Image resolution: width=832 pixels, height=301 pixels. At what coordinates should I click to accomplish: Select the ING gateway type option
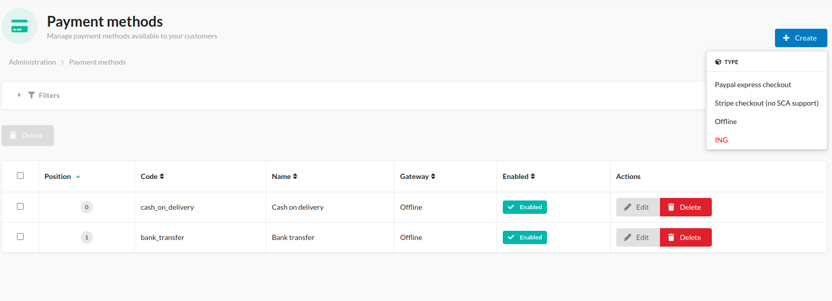pyautogui.click(x=721, y=140)
